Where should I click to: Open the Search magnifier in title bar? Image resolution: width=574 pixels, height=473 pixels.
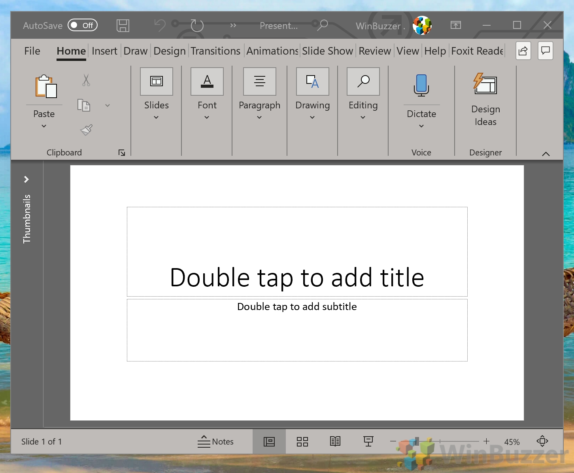(x=323, y=25)
